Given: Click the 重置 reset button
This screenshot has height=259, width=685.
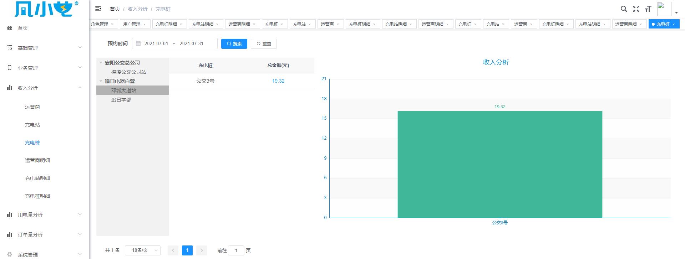Looking at the screenshot, I should pos(264,44).
